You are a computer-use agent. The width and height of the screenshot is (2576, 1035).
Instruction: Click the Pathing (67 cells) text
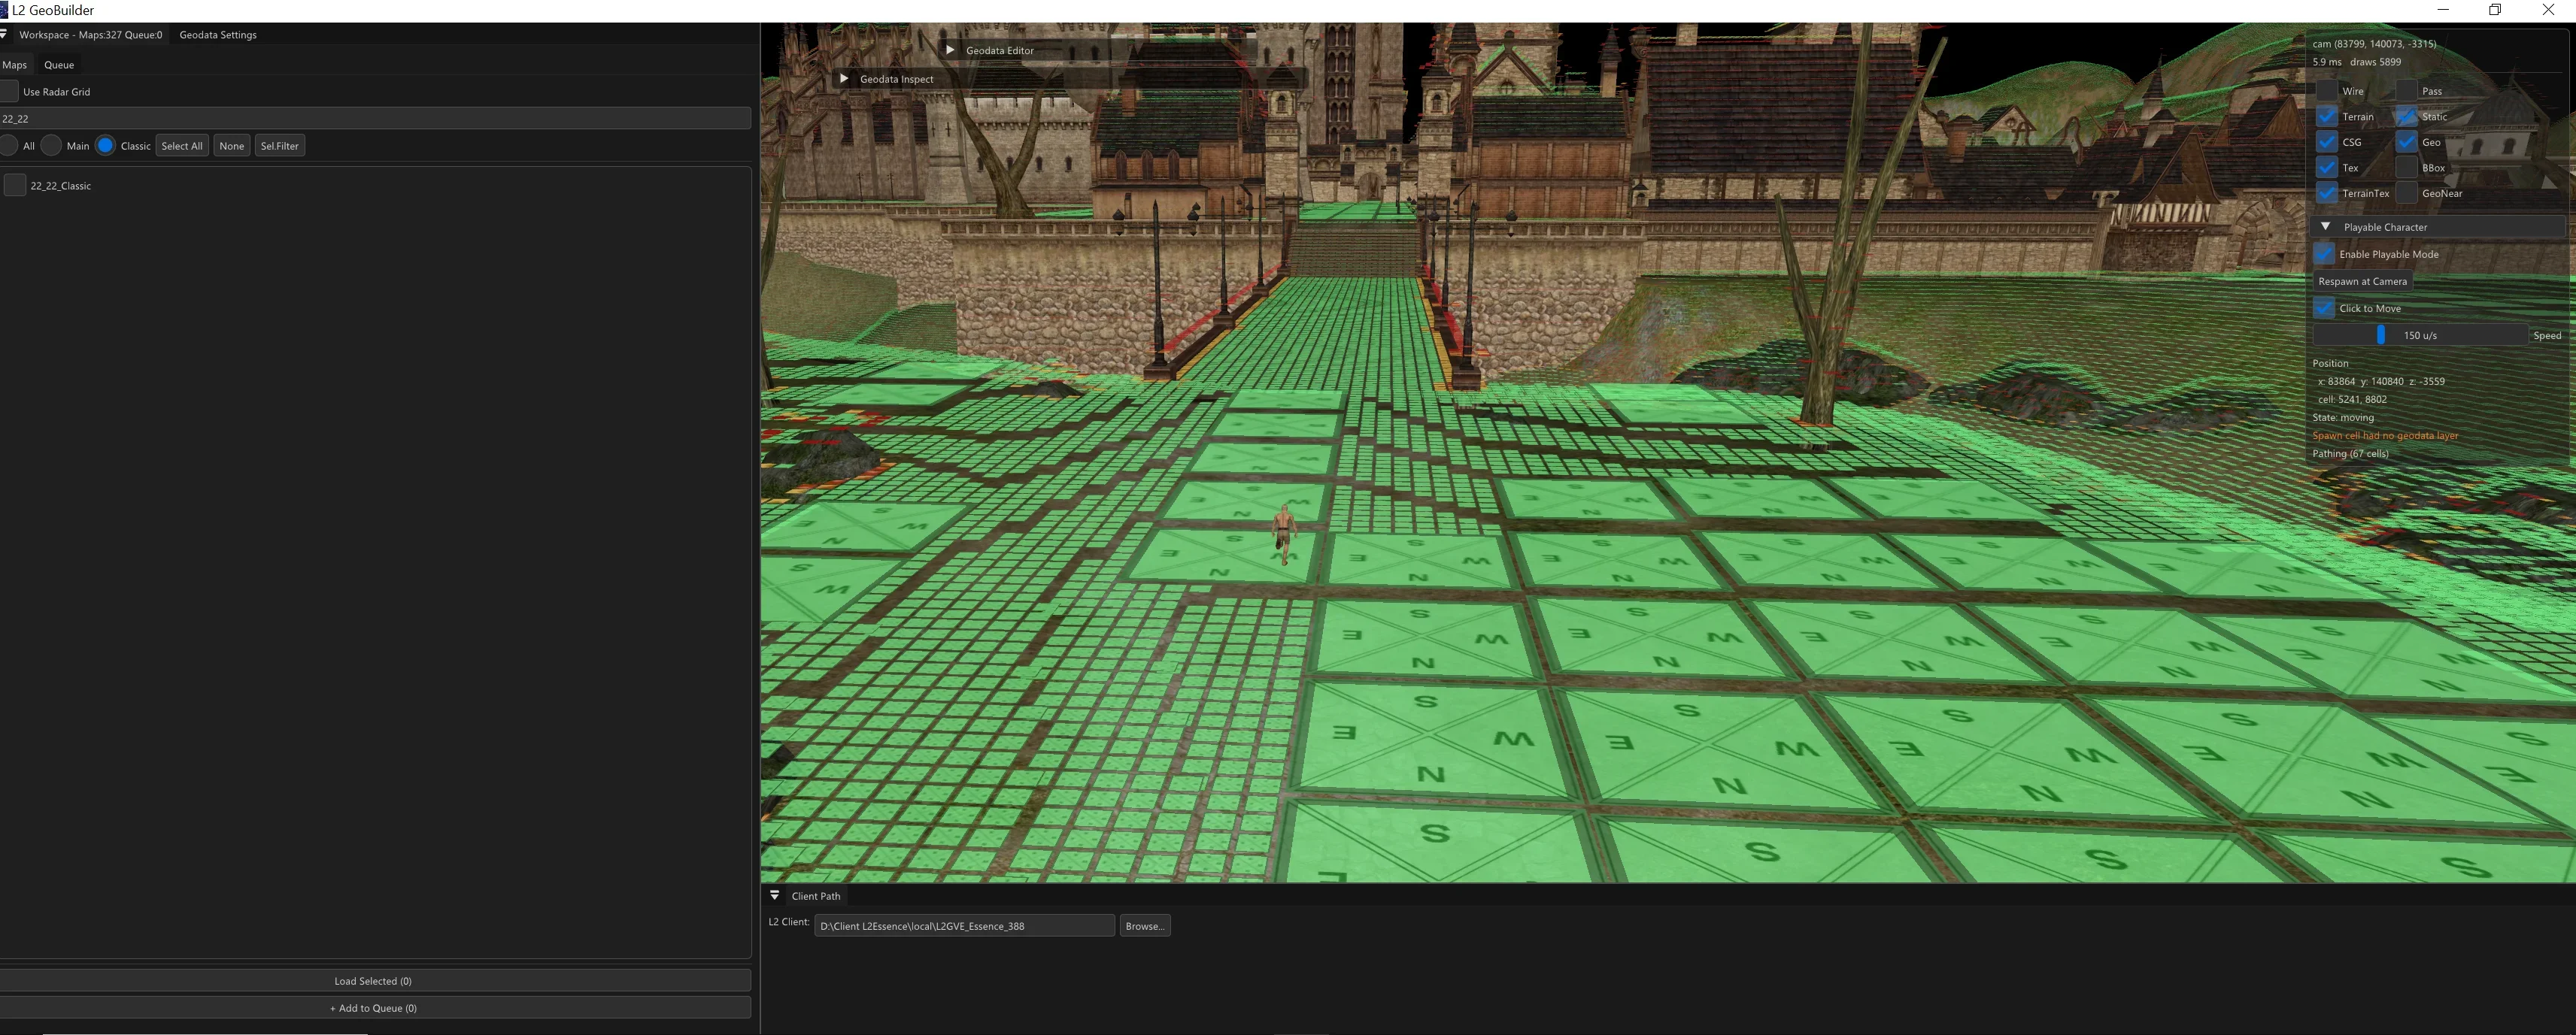(x=2350, y=453)
